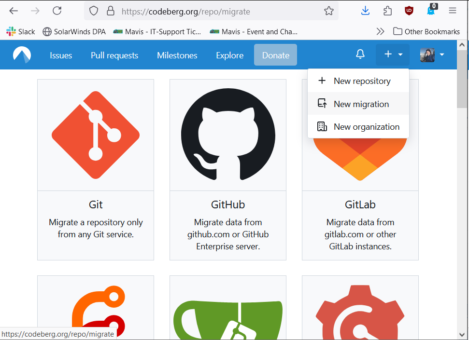Choose the Git migration title
The width and height of the screenshot is (469, 340).
96,204
